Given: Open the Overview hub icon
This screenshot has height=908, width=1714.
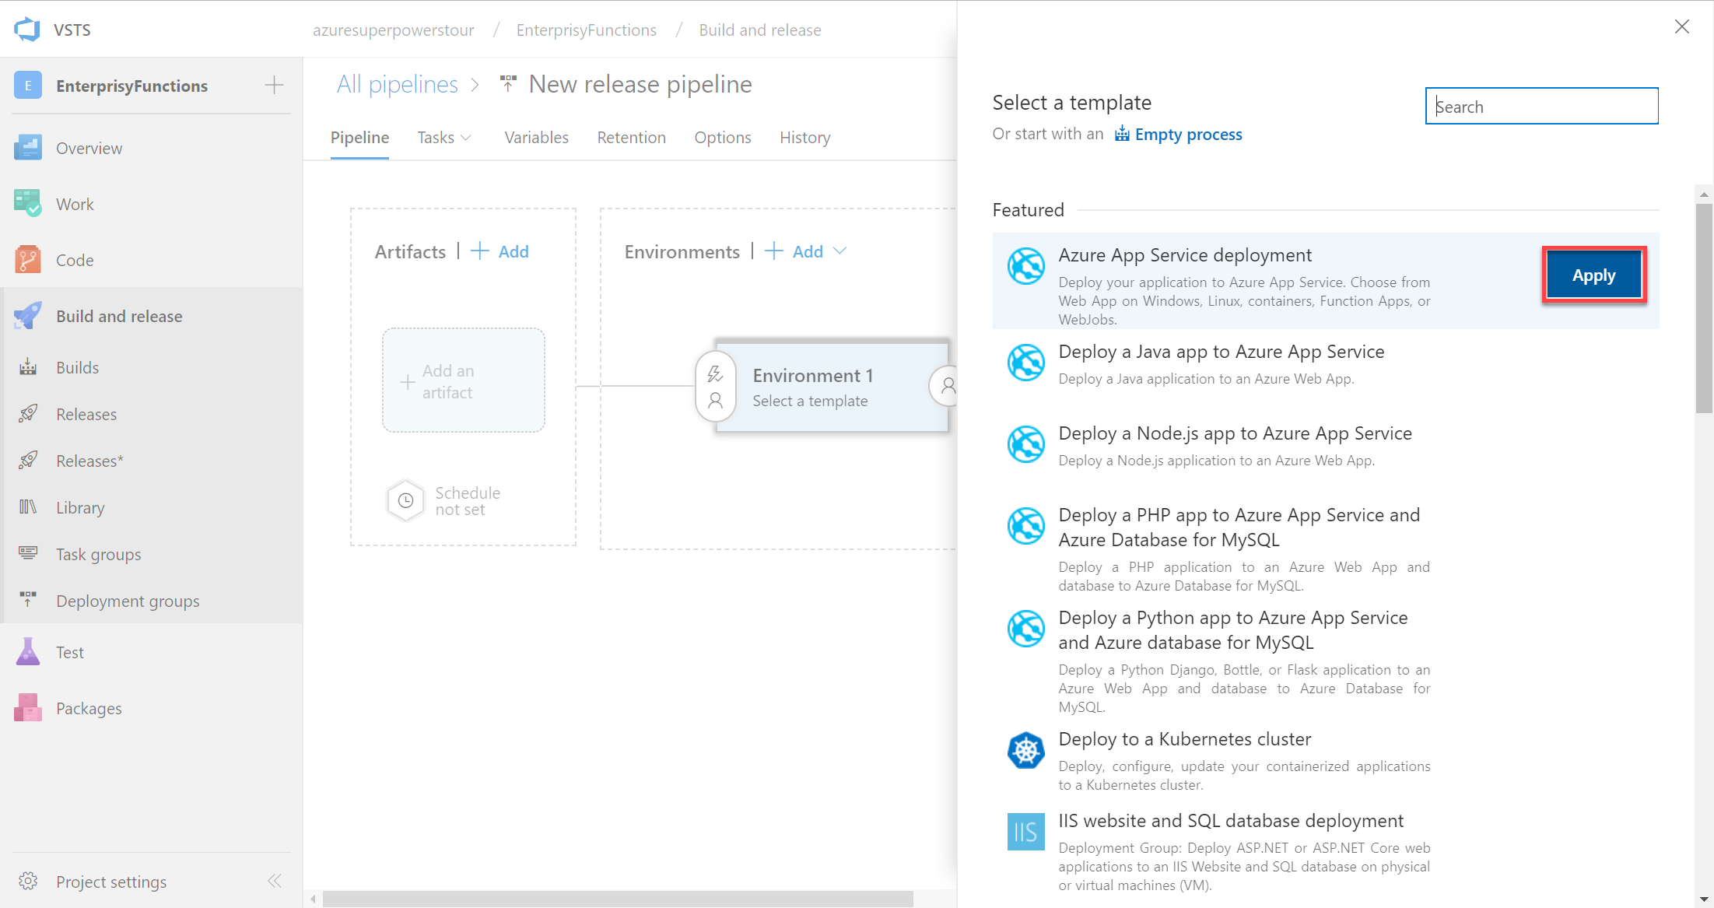Looking at the screenshot, I should [28, 148].
